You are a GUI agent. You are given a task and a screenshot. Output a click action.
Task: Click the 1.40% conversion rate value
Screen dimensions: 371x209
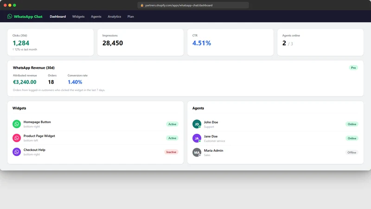point(75,82)
